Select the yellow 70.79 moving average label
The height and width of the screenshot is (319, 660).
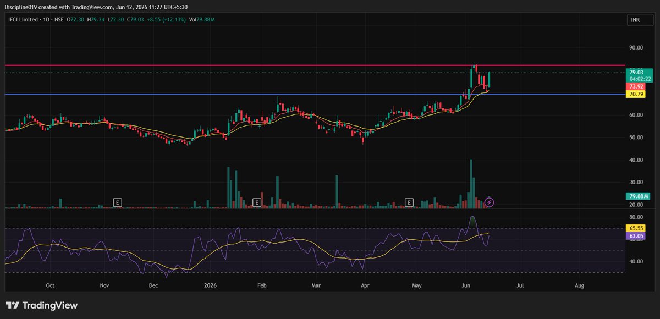coord(636,95)
